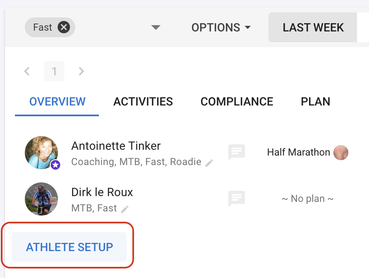Screen dimensions: 369x278
Task: Click Half Marathon plan coach avatar
Action: click(x=341, y=152)
